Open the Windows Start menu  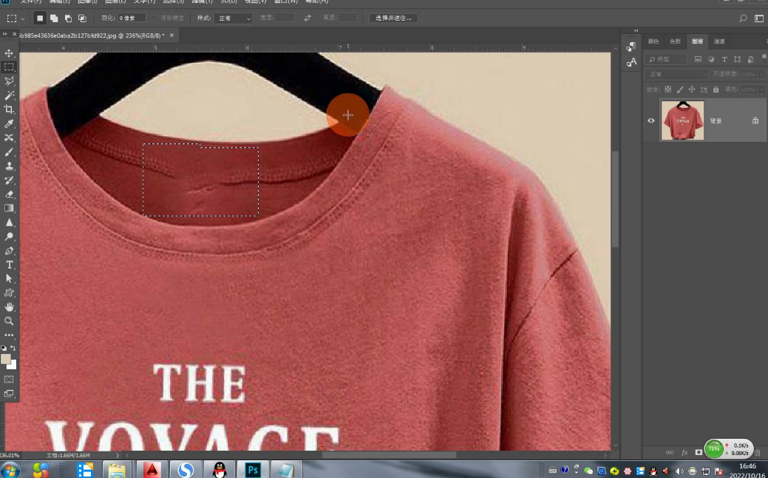10,471
